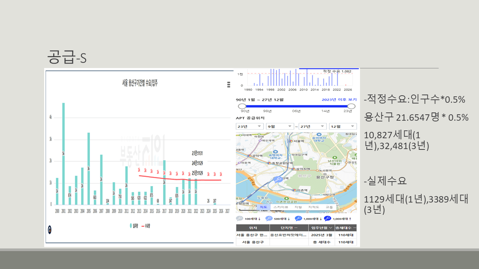This screenshot has width=479, height=269.
Task: Click the 100세대 legend marker icon
Action: coord(239,219)
